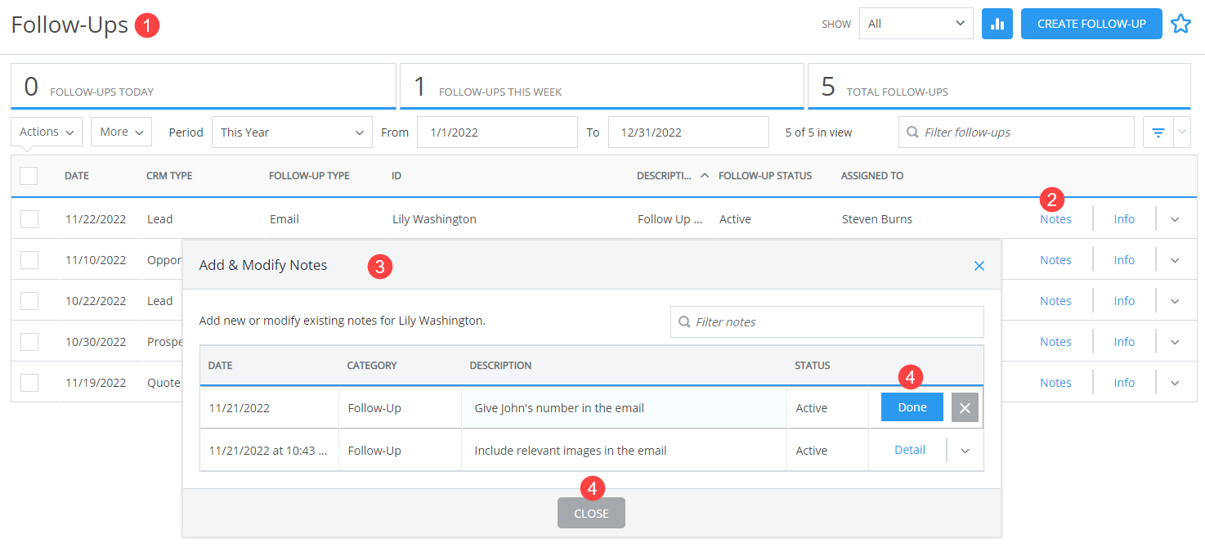Sort by Date column header in main table
The image size is (1205, 548).
pyautogui.click(x=77, y=176)
